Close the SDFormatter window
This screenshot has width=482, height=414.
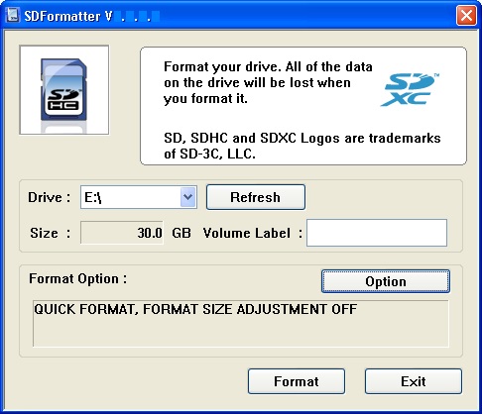pos(466,15)
